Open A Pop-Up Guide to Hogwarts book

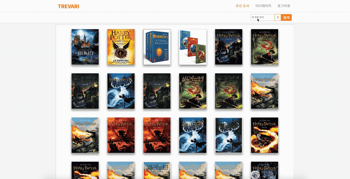(x=85, y=47)
